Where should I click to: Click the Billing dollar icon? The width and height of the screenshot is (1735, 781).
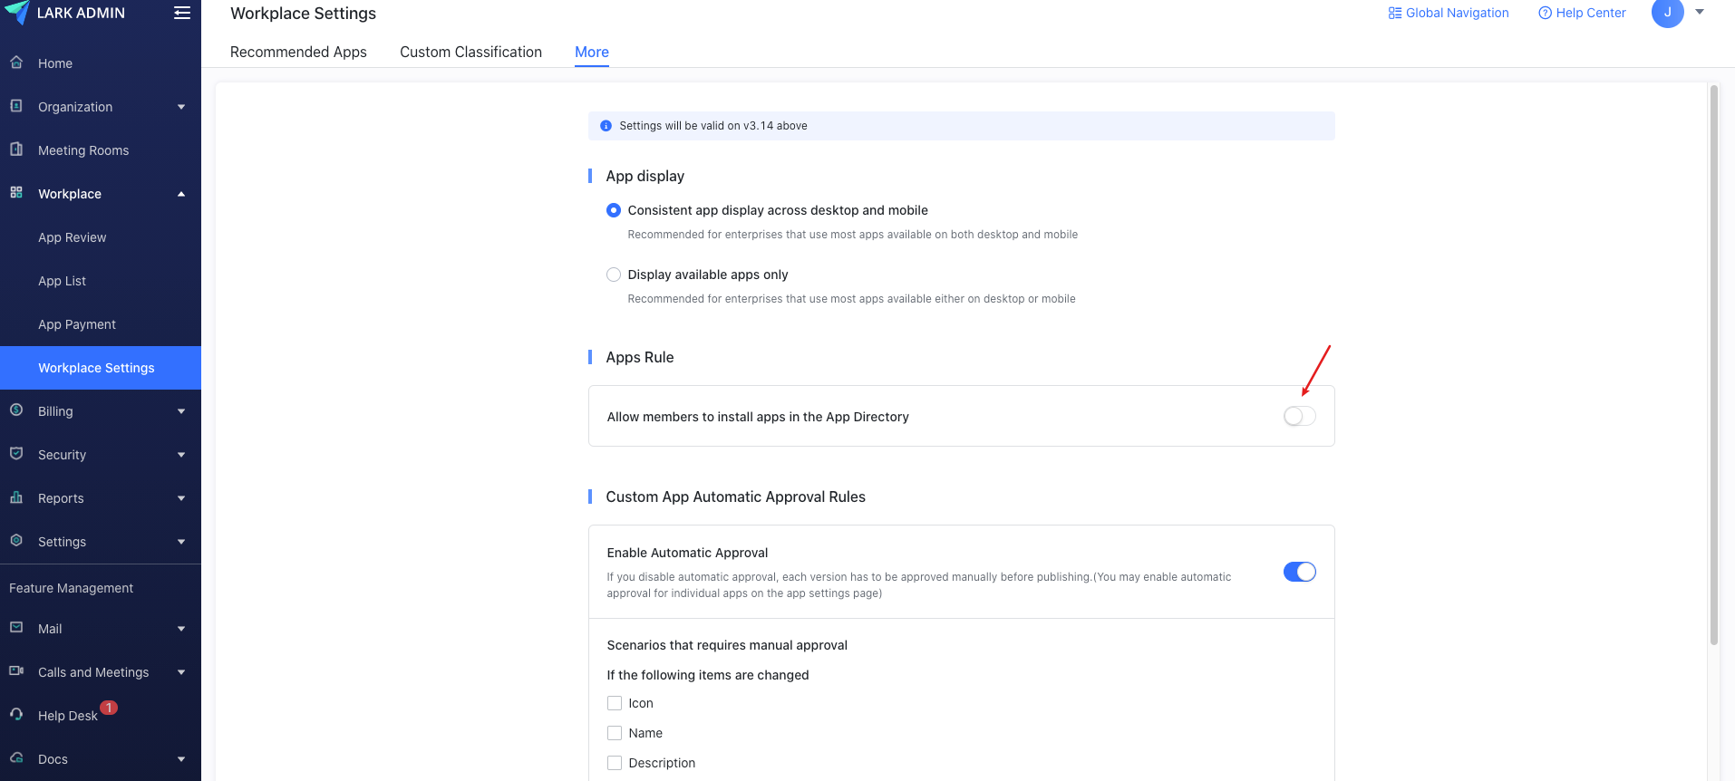coord(16,410)
